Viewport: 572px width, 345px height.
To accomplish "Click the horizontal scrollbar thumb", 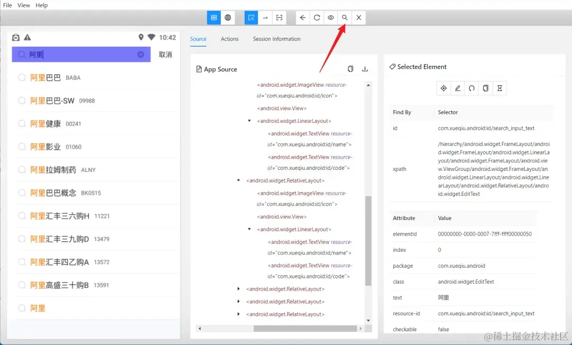I will [305, 329].
